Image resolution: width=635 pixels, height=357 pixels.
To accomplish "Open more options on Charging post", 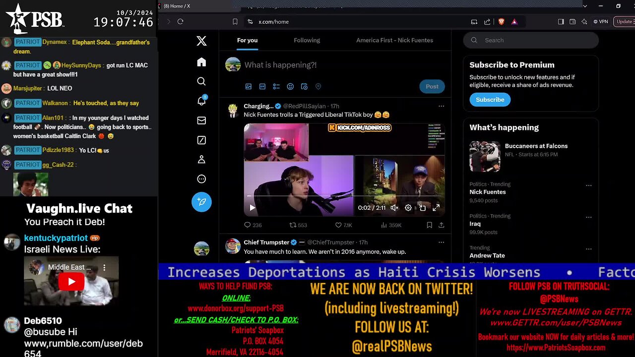I will pyautogui.click(x=441, y=106).
